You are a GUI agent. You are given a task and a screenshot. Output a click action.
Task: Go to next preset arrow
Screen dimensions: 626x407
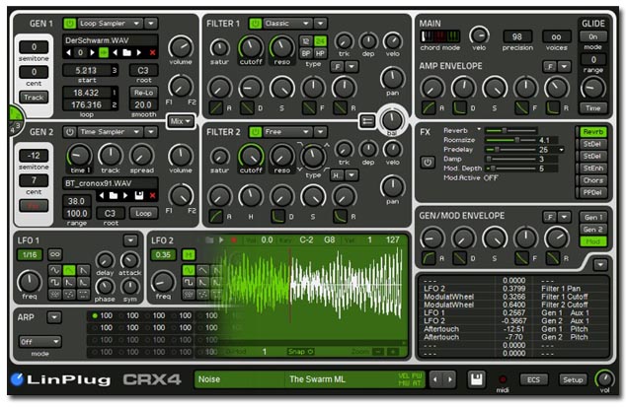click(449, 379)
